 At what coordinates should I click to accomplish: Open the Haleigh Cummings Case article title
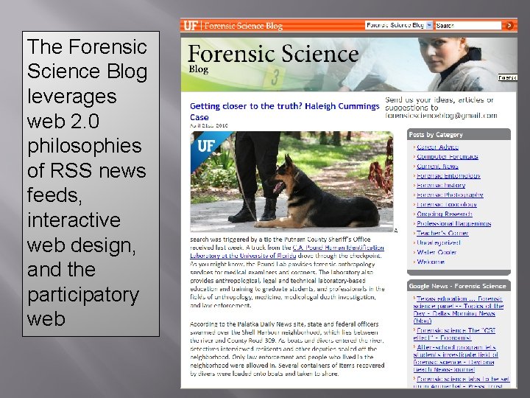pos(284,111)
